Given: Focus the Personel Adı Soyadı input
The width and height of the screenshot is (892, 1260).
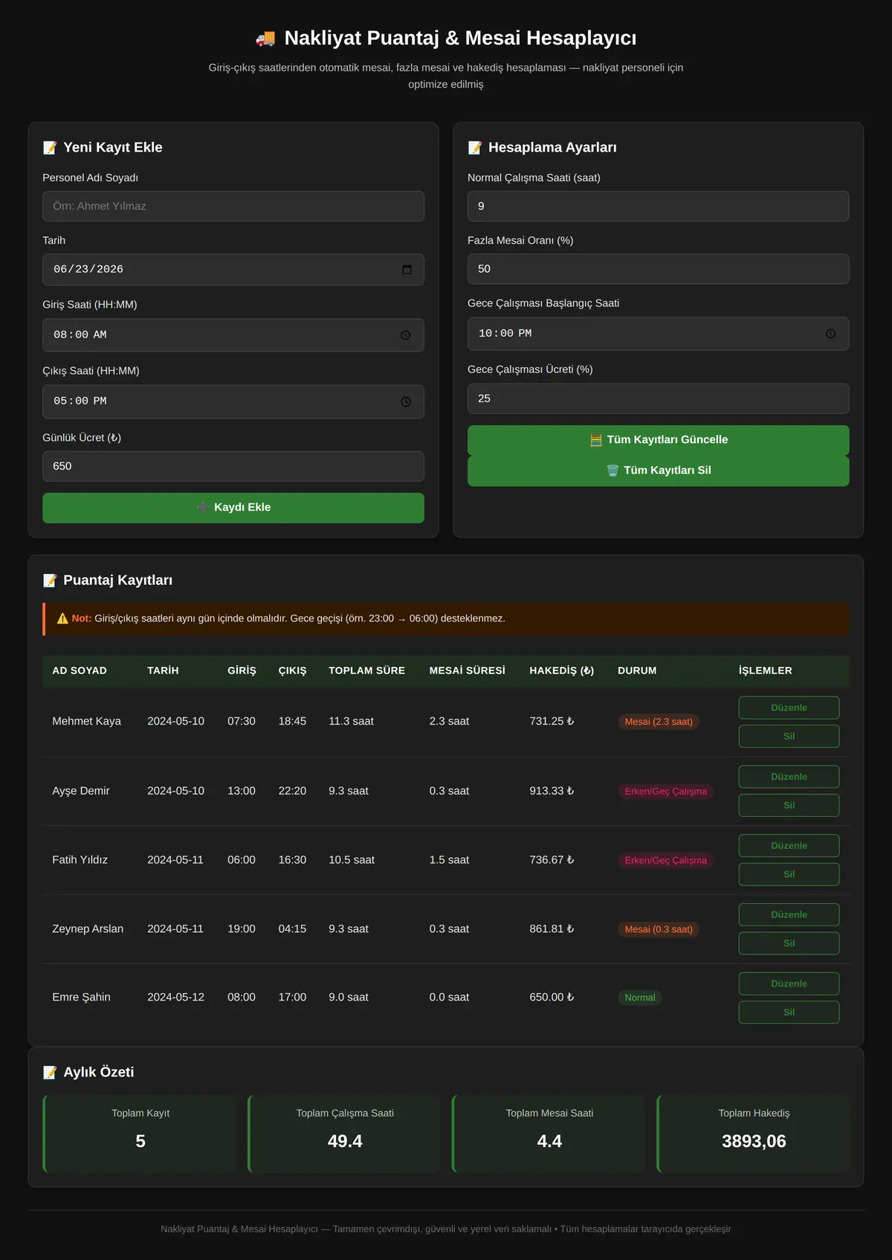Looking at the screenshot, I should [233, 206].
